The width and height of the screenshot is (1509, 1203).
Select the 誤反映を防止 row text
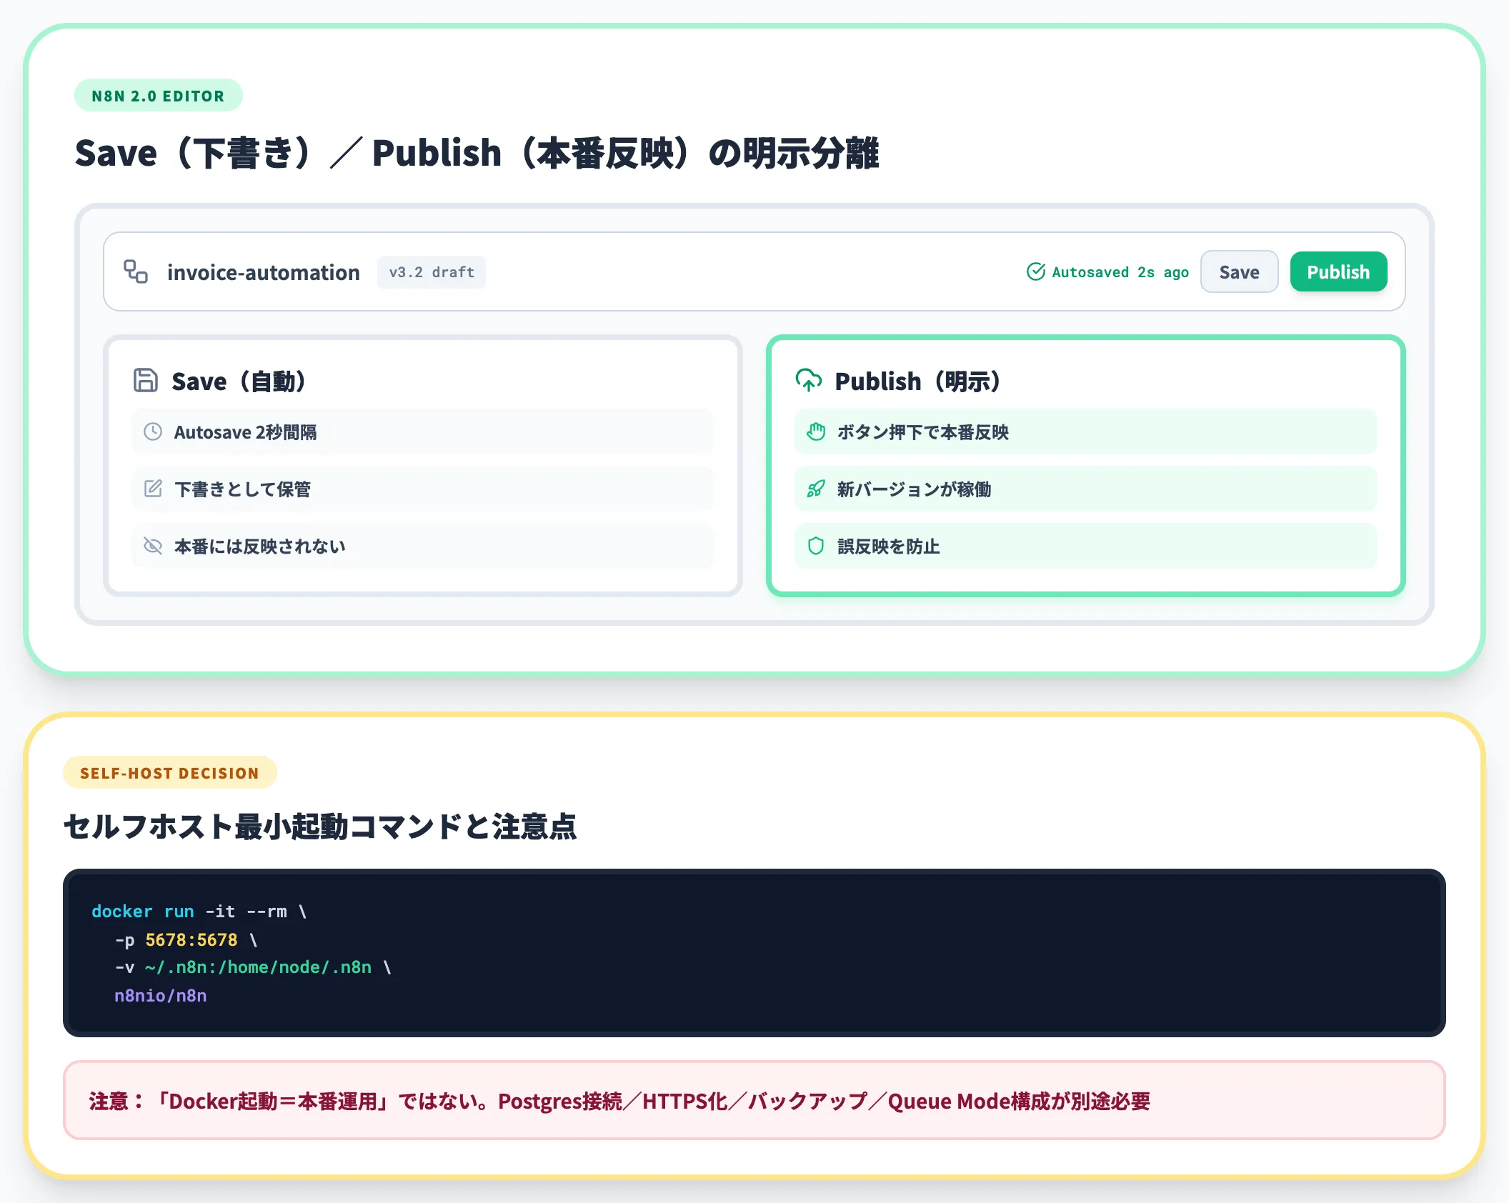click(888, 546)
